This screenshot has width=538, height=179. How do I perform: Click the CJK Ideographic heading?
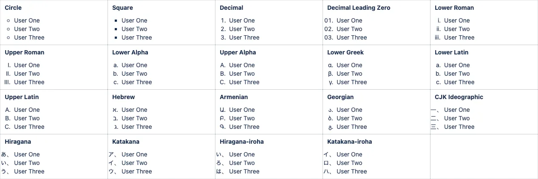459,97
